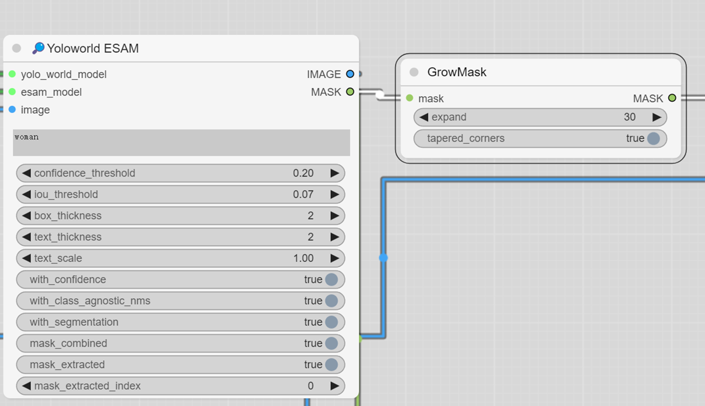Click the mask input connector on GrowMask
This screenshot has width=705, height=406.
(x=410, y=98)
